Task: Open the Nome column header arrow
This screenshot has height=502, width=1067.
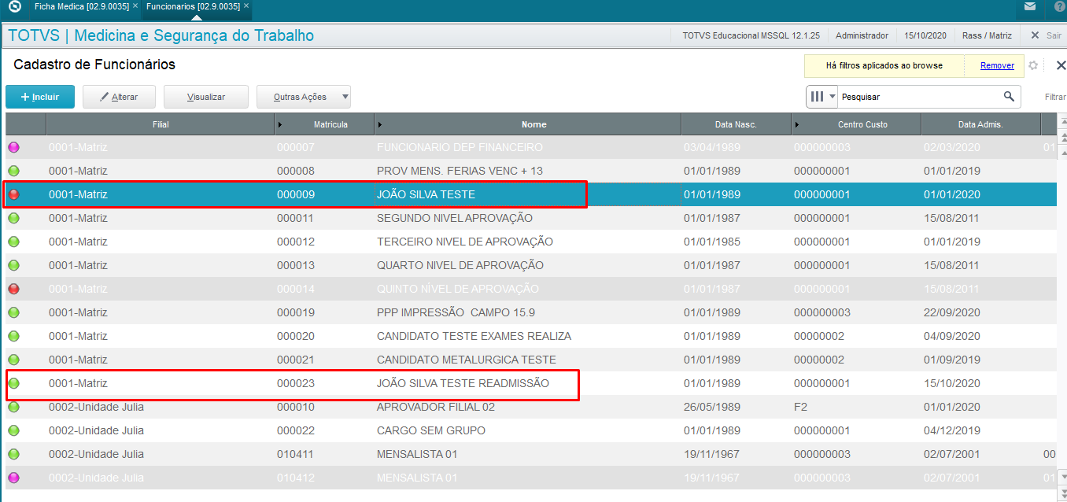Action: tap(382, 124)
